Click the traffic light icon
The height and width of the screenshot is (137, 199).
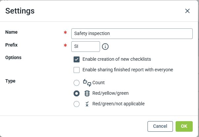87,93
